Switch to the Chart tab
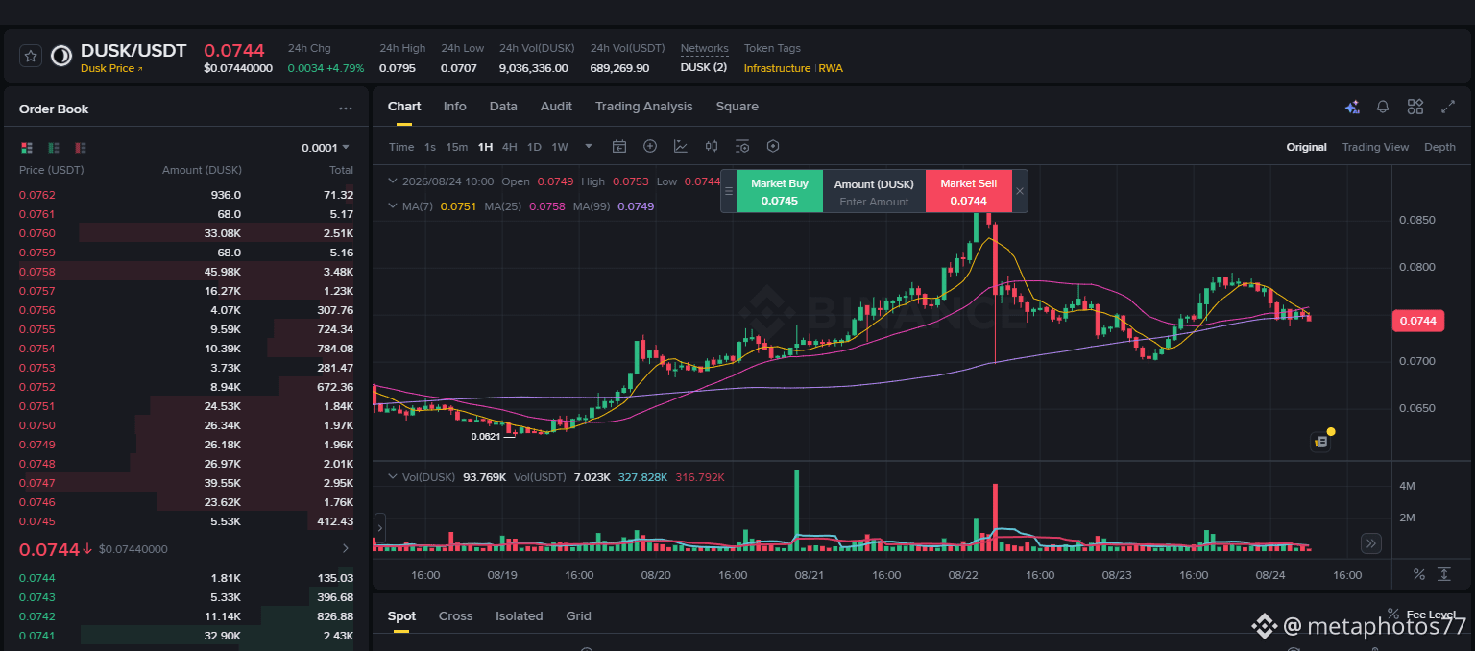The image size is (1475, 651). tap(404, 107)
